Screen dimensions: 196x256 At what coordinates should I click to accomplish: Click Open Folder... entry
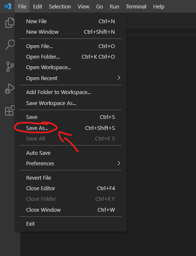(70, 57)
